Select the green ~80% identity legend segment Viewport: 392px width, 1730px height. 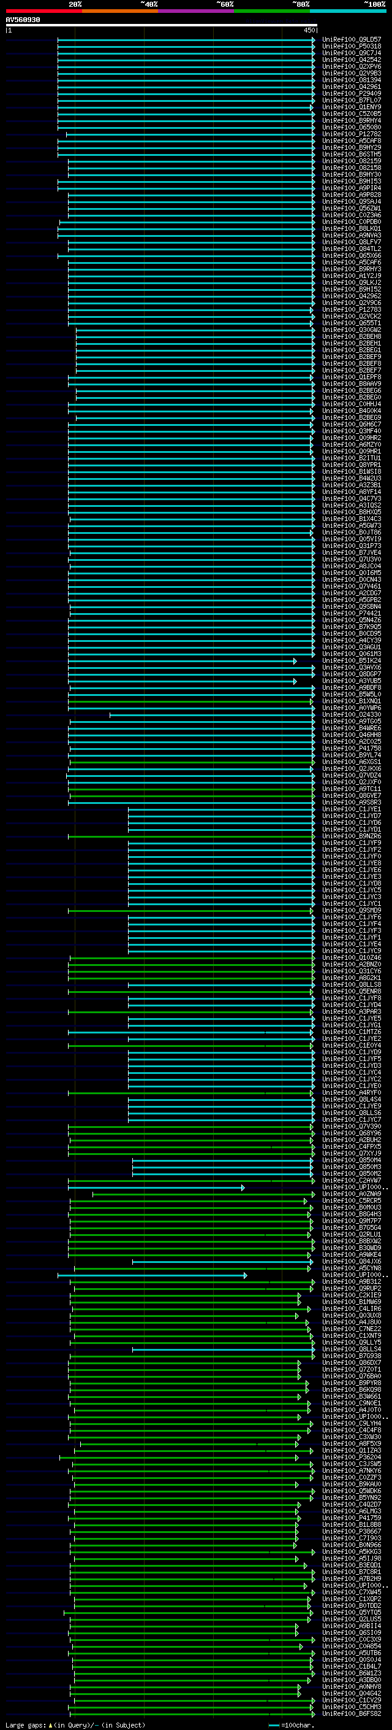(x=272, y=12)
